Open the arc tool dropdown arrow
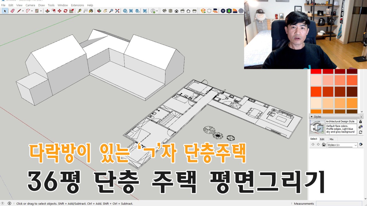The image size is (367, 206). [x=32, y=11]
